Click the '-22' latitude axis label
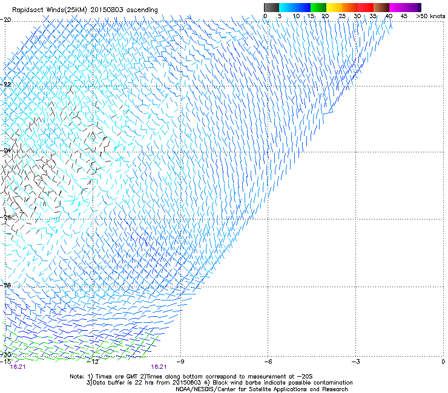Screen dimensions: 448x393 coord(5,85)
